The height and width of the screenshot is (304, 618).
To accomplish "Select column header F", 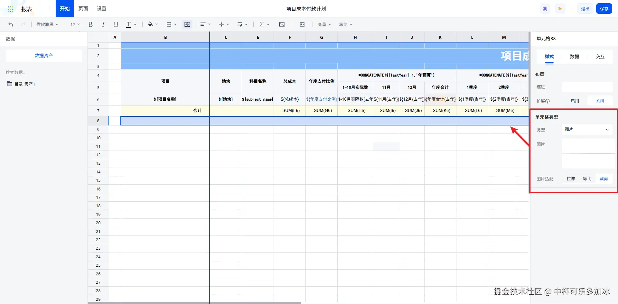I will tap(290, 37).
